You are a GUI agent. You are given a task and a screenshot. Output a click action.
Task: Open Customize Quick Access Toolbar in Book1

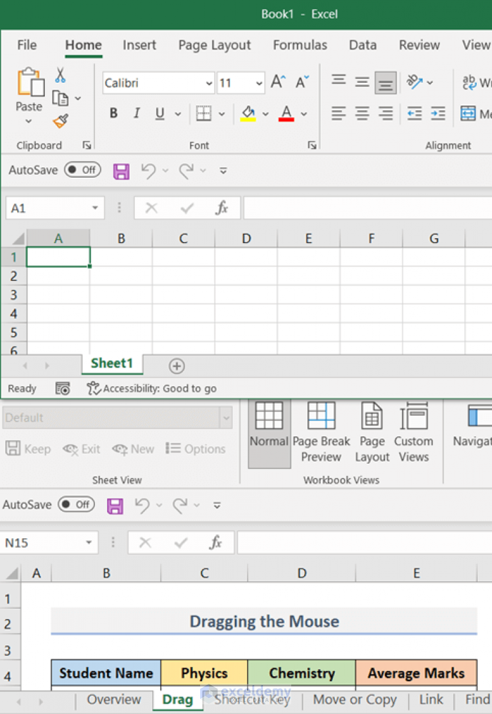(223, 171)
